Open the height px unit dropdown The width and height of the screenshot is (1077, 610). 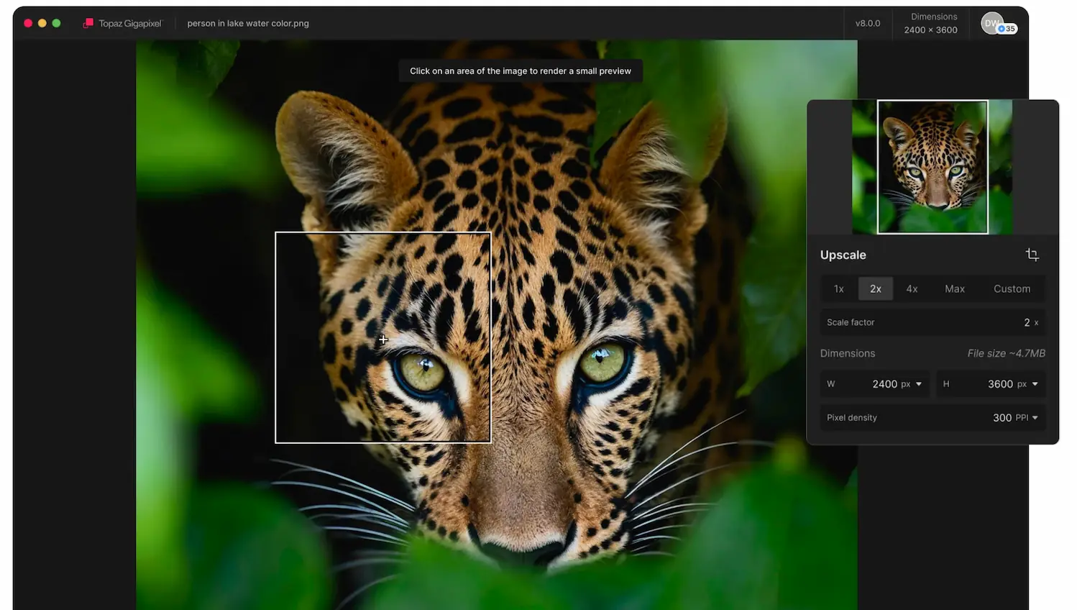click(1028, 384)
